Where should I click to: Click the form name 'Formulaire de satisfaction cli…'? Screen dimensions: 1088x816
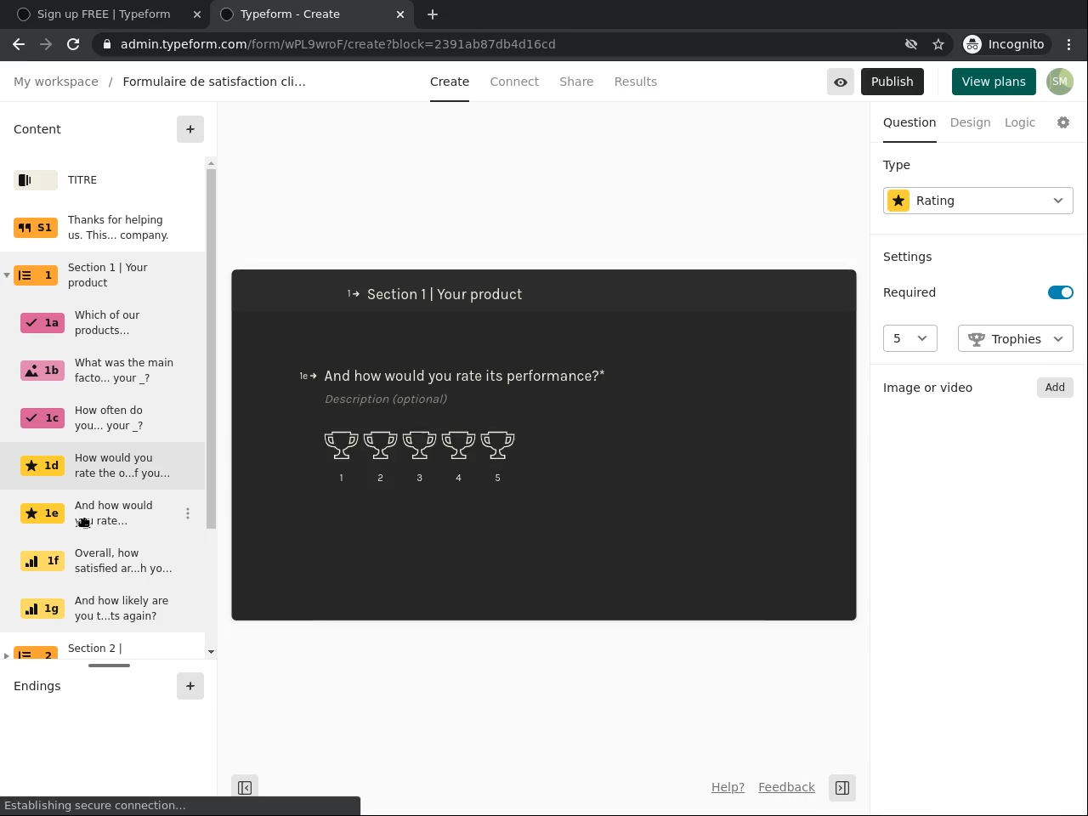(x=214, y=82)
